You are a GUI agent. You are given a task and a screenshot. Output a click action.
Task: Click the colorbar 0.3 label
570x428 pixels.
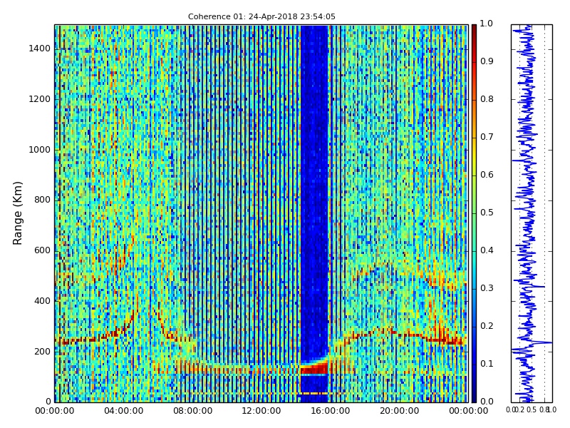click(x=487, y=288)
